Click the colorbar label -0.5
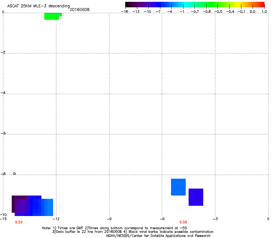 tap(218, 12)
